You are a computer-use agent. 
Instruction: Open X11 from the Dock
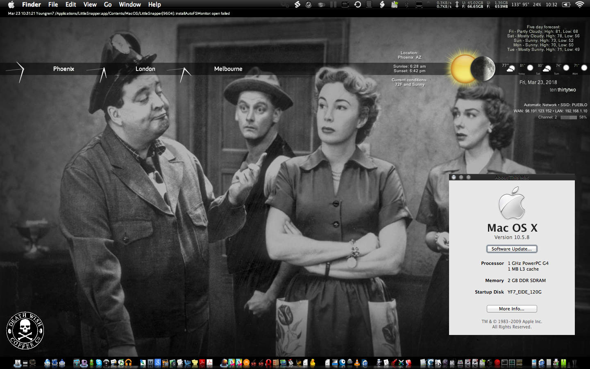point(445,363)
